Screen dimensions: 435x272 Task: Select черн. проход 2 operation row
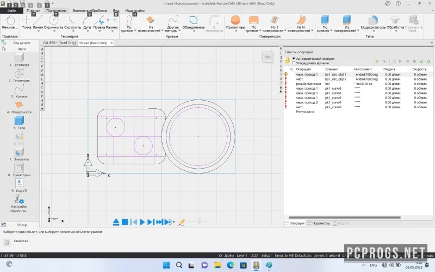point(358,102)
